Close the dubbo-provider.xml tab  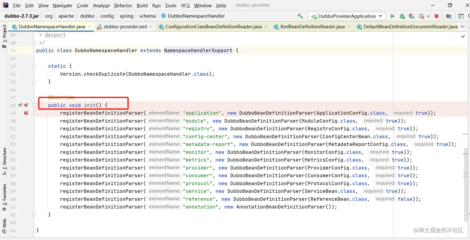pyautogui.click(x=151, y=27)
